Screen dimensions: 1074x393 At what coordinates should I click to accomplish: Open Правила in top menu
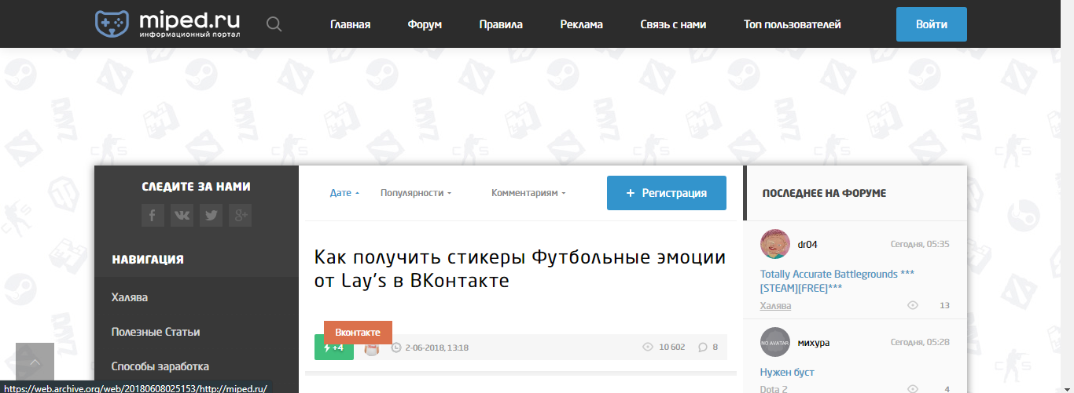coord(501,24)
